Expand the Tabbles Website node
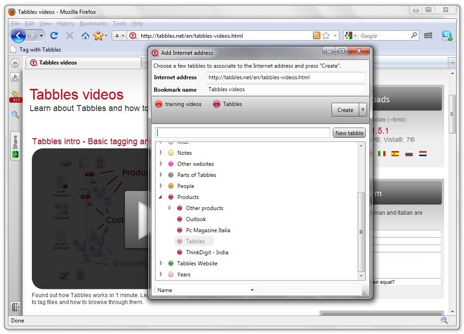Screen dimensions: 464x334 [x=161, y=263]
